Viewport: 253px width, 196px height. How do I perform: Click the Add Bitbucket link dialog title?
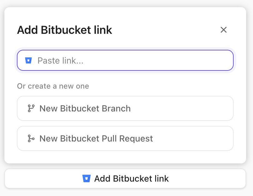click(x=64, y=30)
